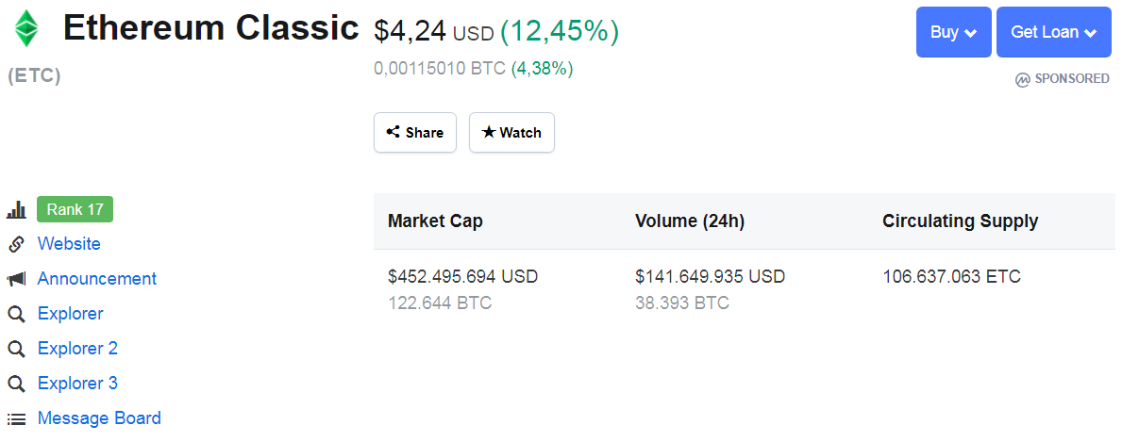Select the Volume (24h) column header

689,221
